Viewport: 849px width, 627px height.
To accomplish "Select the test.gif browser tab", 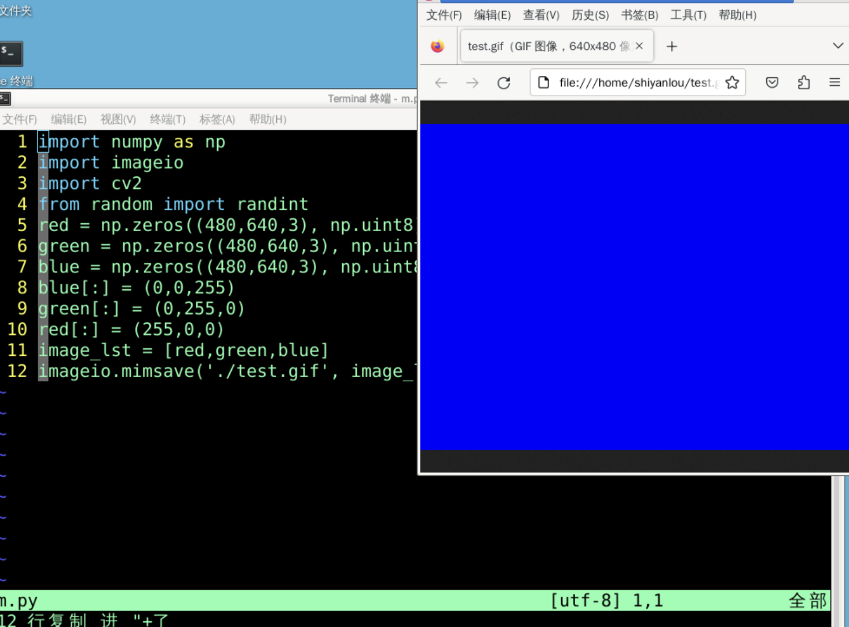I will pos(557,46).
